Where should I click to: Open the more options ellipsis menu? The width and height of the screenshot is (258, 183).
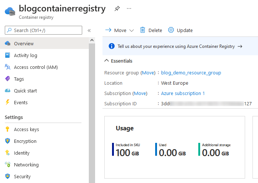point(129,8)
